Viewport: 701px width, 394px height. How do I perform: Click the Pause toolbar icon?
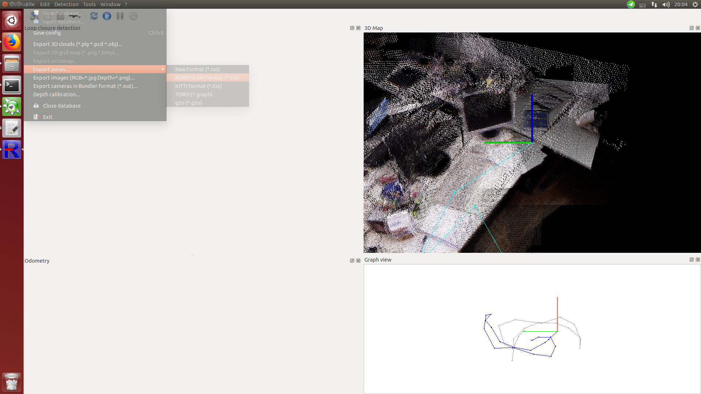click(120, 16)
